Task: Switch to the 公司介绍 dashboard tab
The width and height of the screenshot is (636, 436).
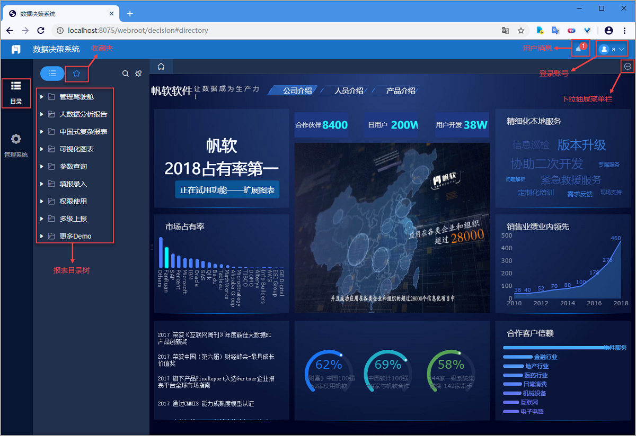Action: click(x=297, y=90)
